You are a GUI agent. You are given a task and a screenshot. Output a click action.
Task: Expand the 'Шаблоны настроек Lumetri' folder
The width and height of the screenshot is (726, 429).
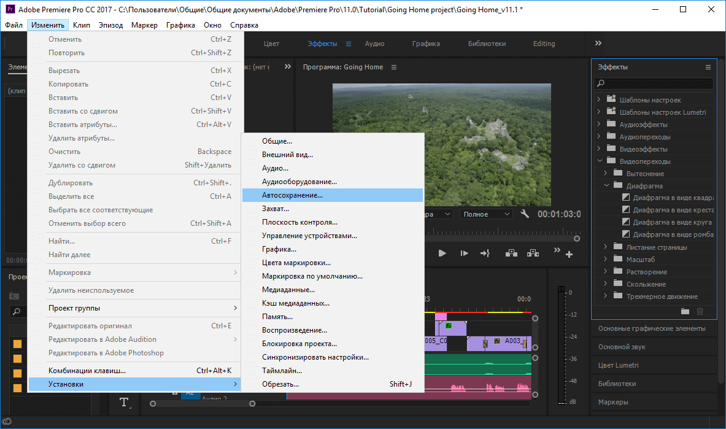point(599,112)
